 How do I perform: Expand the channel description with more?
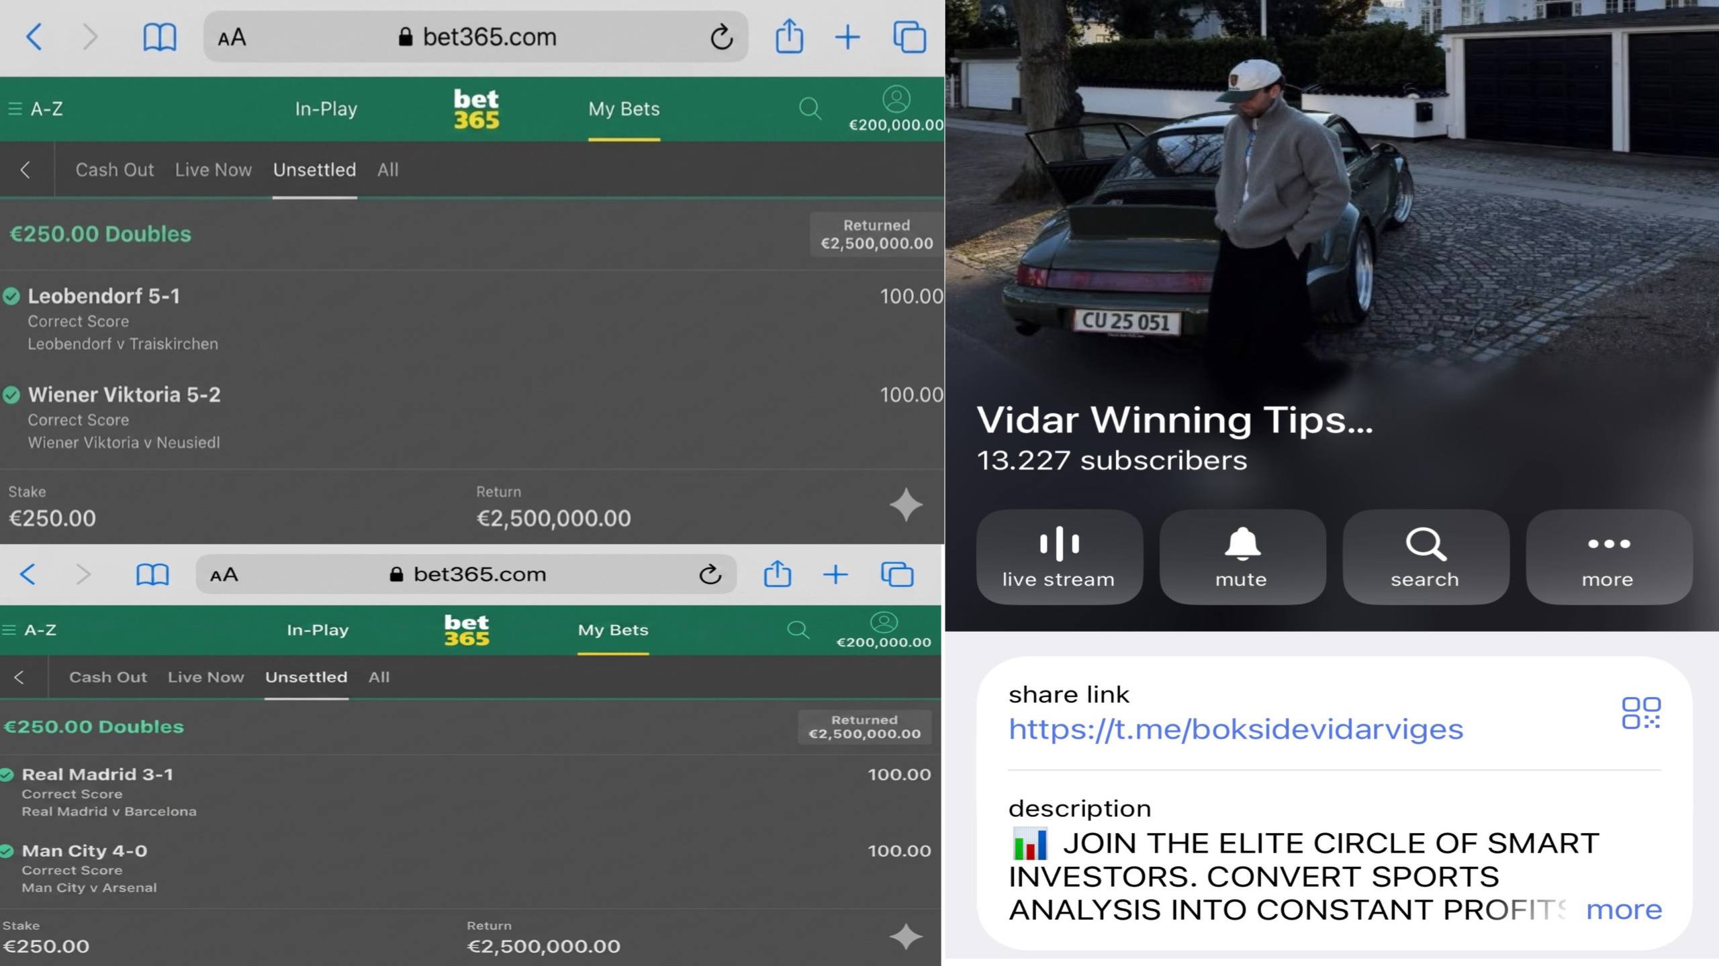tap(1624, 910)
